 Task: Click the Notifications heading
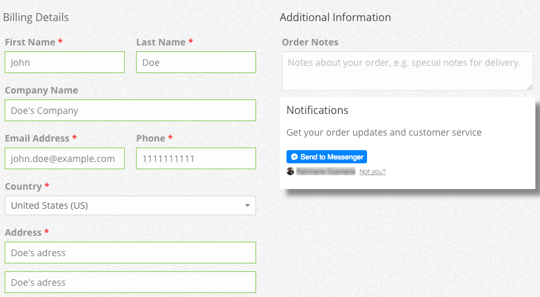click(317, 110)
